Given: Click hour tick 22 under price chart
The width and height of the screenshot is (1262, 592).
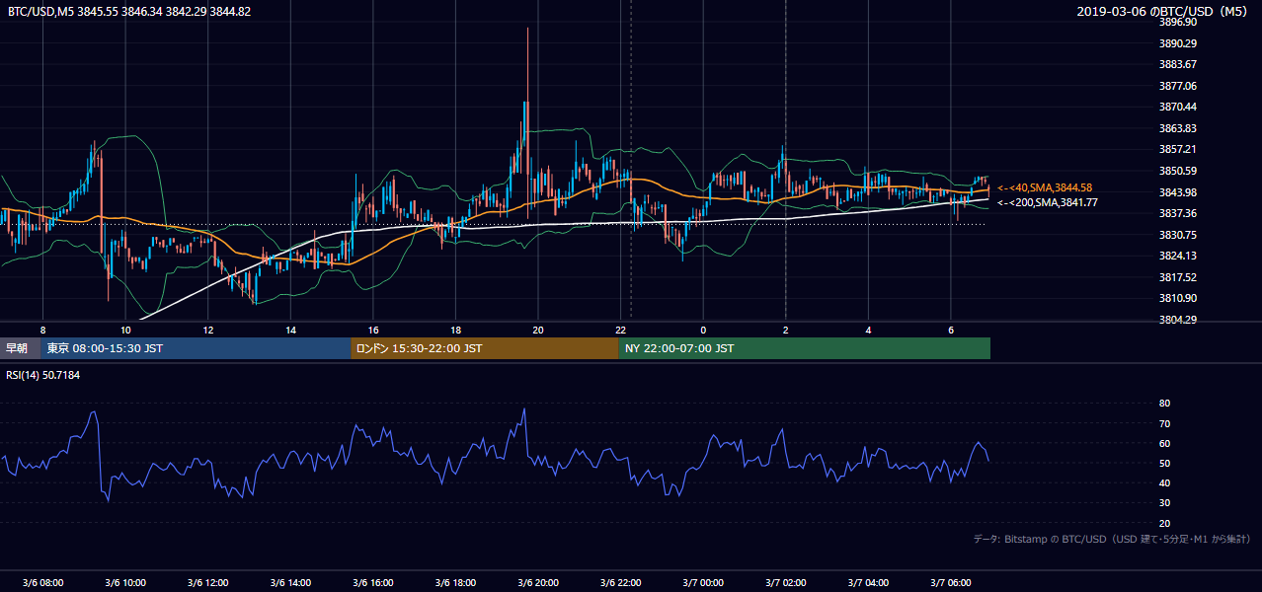Looking at the screenshot, I should tap(621, 330).
